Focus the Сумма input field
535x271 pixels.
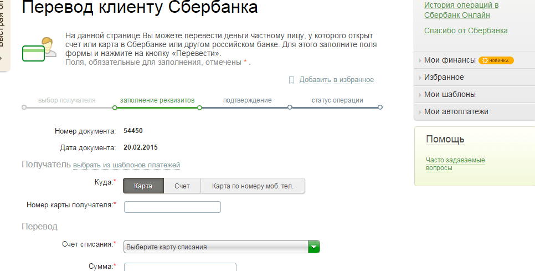point(180,267)
